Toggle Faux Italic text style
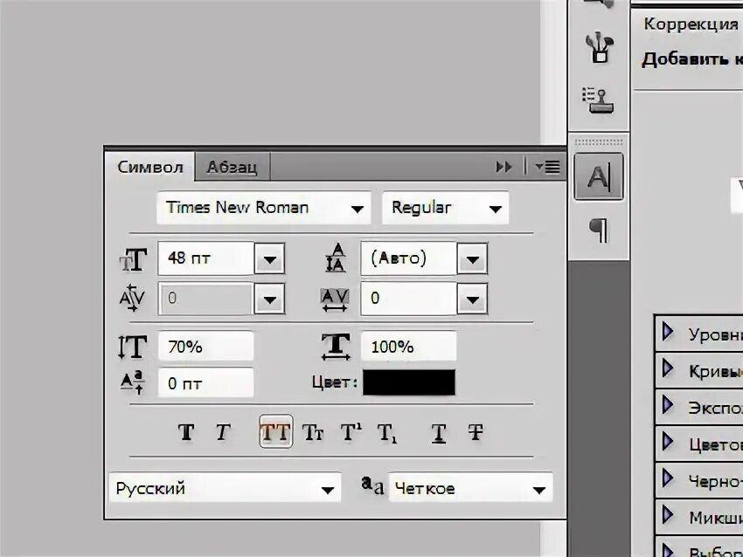The height and width of the screenshot is (557, 743). 223,432
